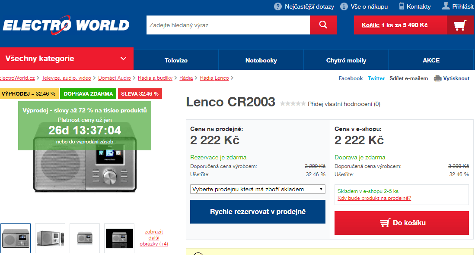
Task: Click zobrazit další obrázky (+4) link
Action: point(153,238)
